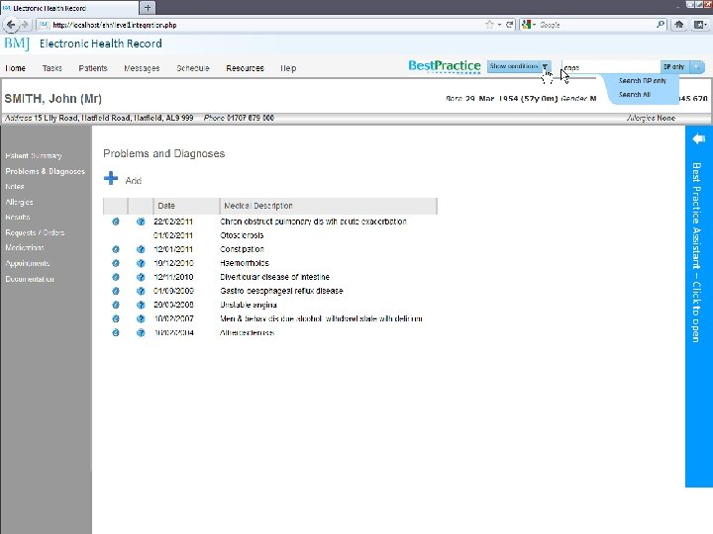The image size is (713, 534).
Task: Click the Add link text
Action: (134, 180)
